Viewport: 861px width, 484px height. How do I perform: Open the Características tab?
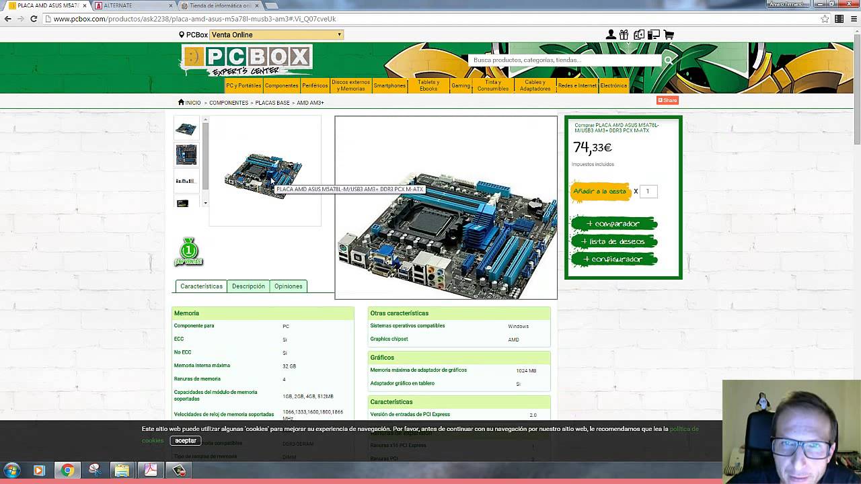pos(201,286)
